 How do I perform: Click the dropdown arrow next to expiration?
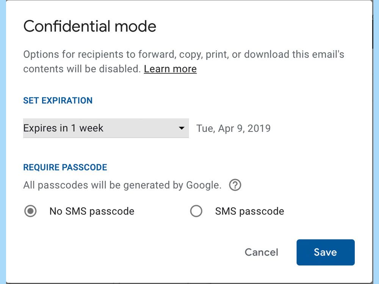pos(181,128)
